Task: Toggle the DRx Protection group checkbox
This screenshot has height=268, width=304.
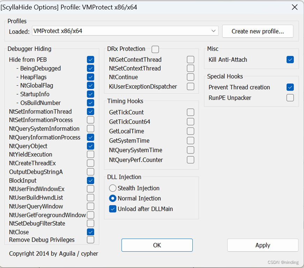Action: point(155,49)
